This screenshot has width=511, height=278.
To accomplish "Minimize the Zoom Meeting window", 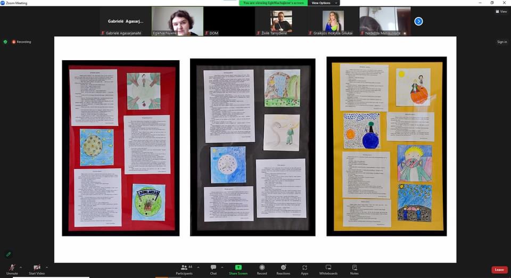I will point(480,3).
